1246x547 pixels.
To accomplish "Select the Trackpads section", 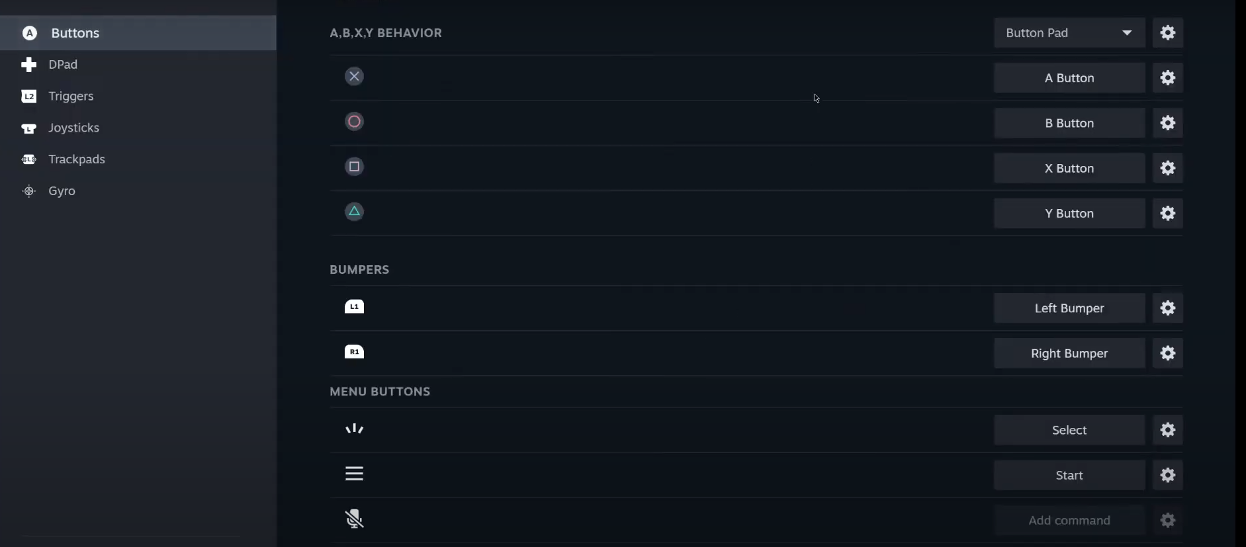I will coord(76,159).
